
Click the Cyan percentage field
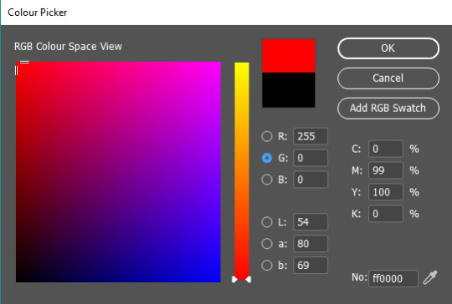click(386, 149)
